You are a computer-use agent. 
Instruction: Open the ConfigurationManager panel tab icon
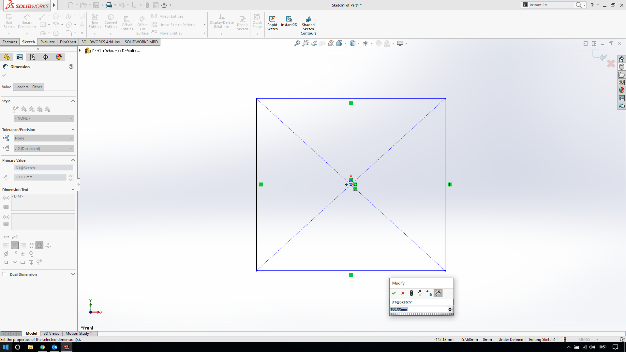(x=33, y=57)
